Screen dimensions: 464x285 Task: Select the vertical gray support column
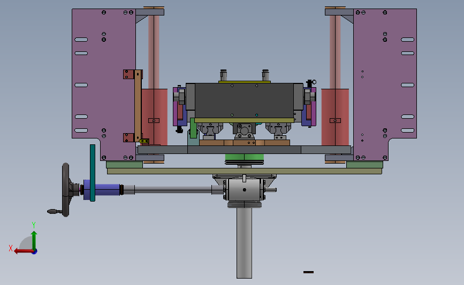pos(244,242)
